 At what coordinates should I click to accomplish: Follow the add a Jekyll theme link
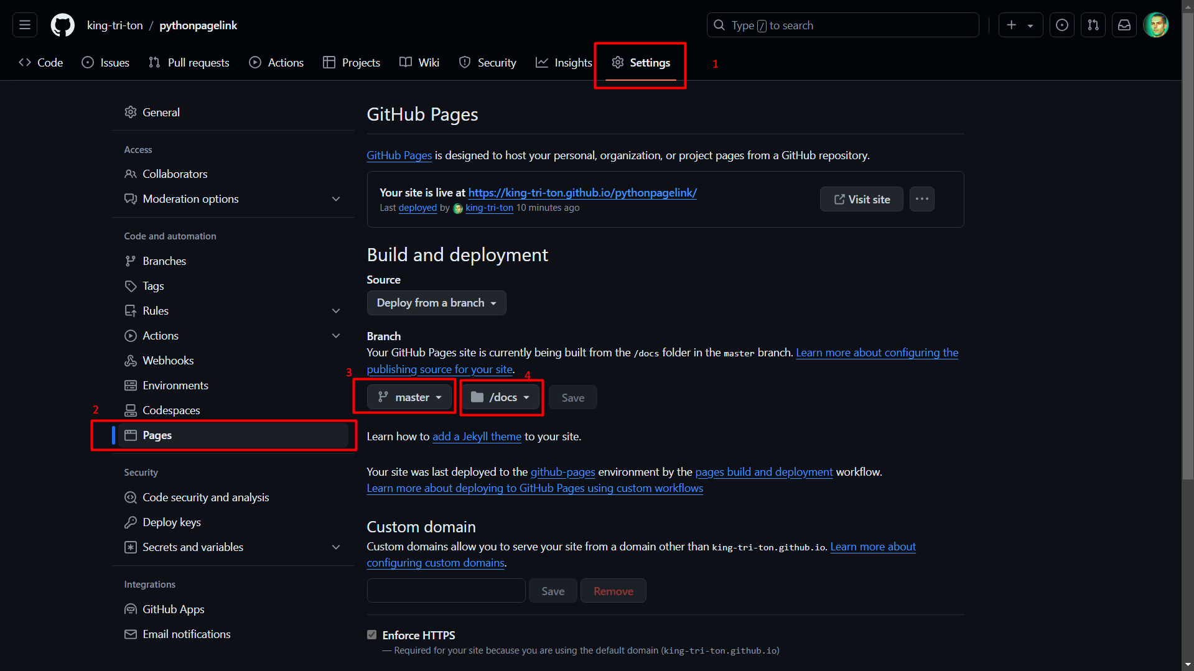click(x=477, y=437)
